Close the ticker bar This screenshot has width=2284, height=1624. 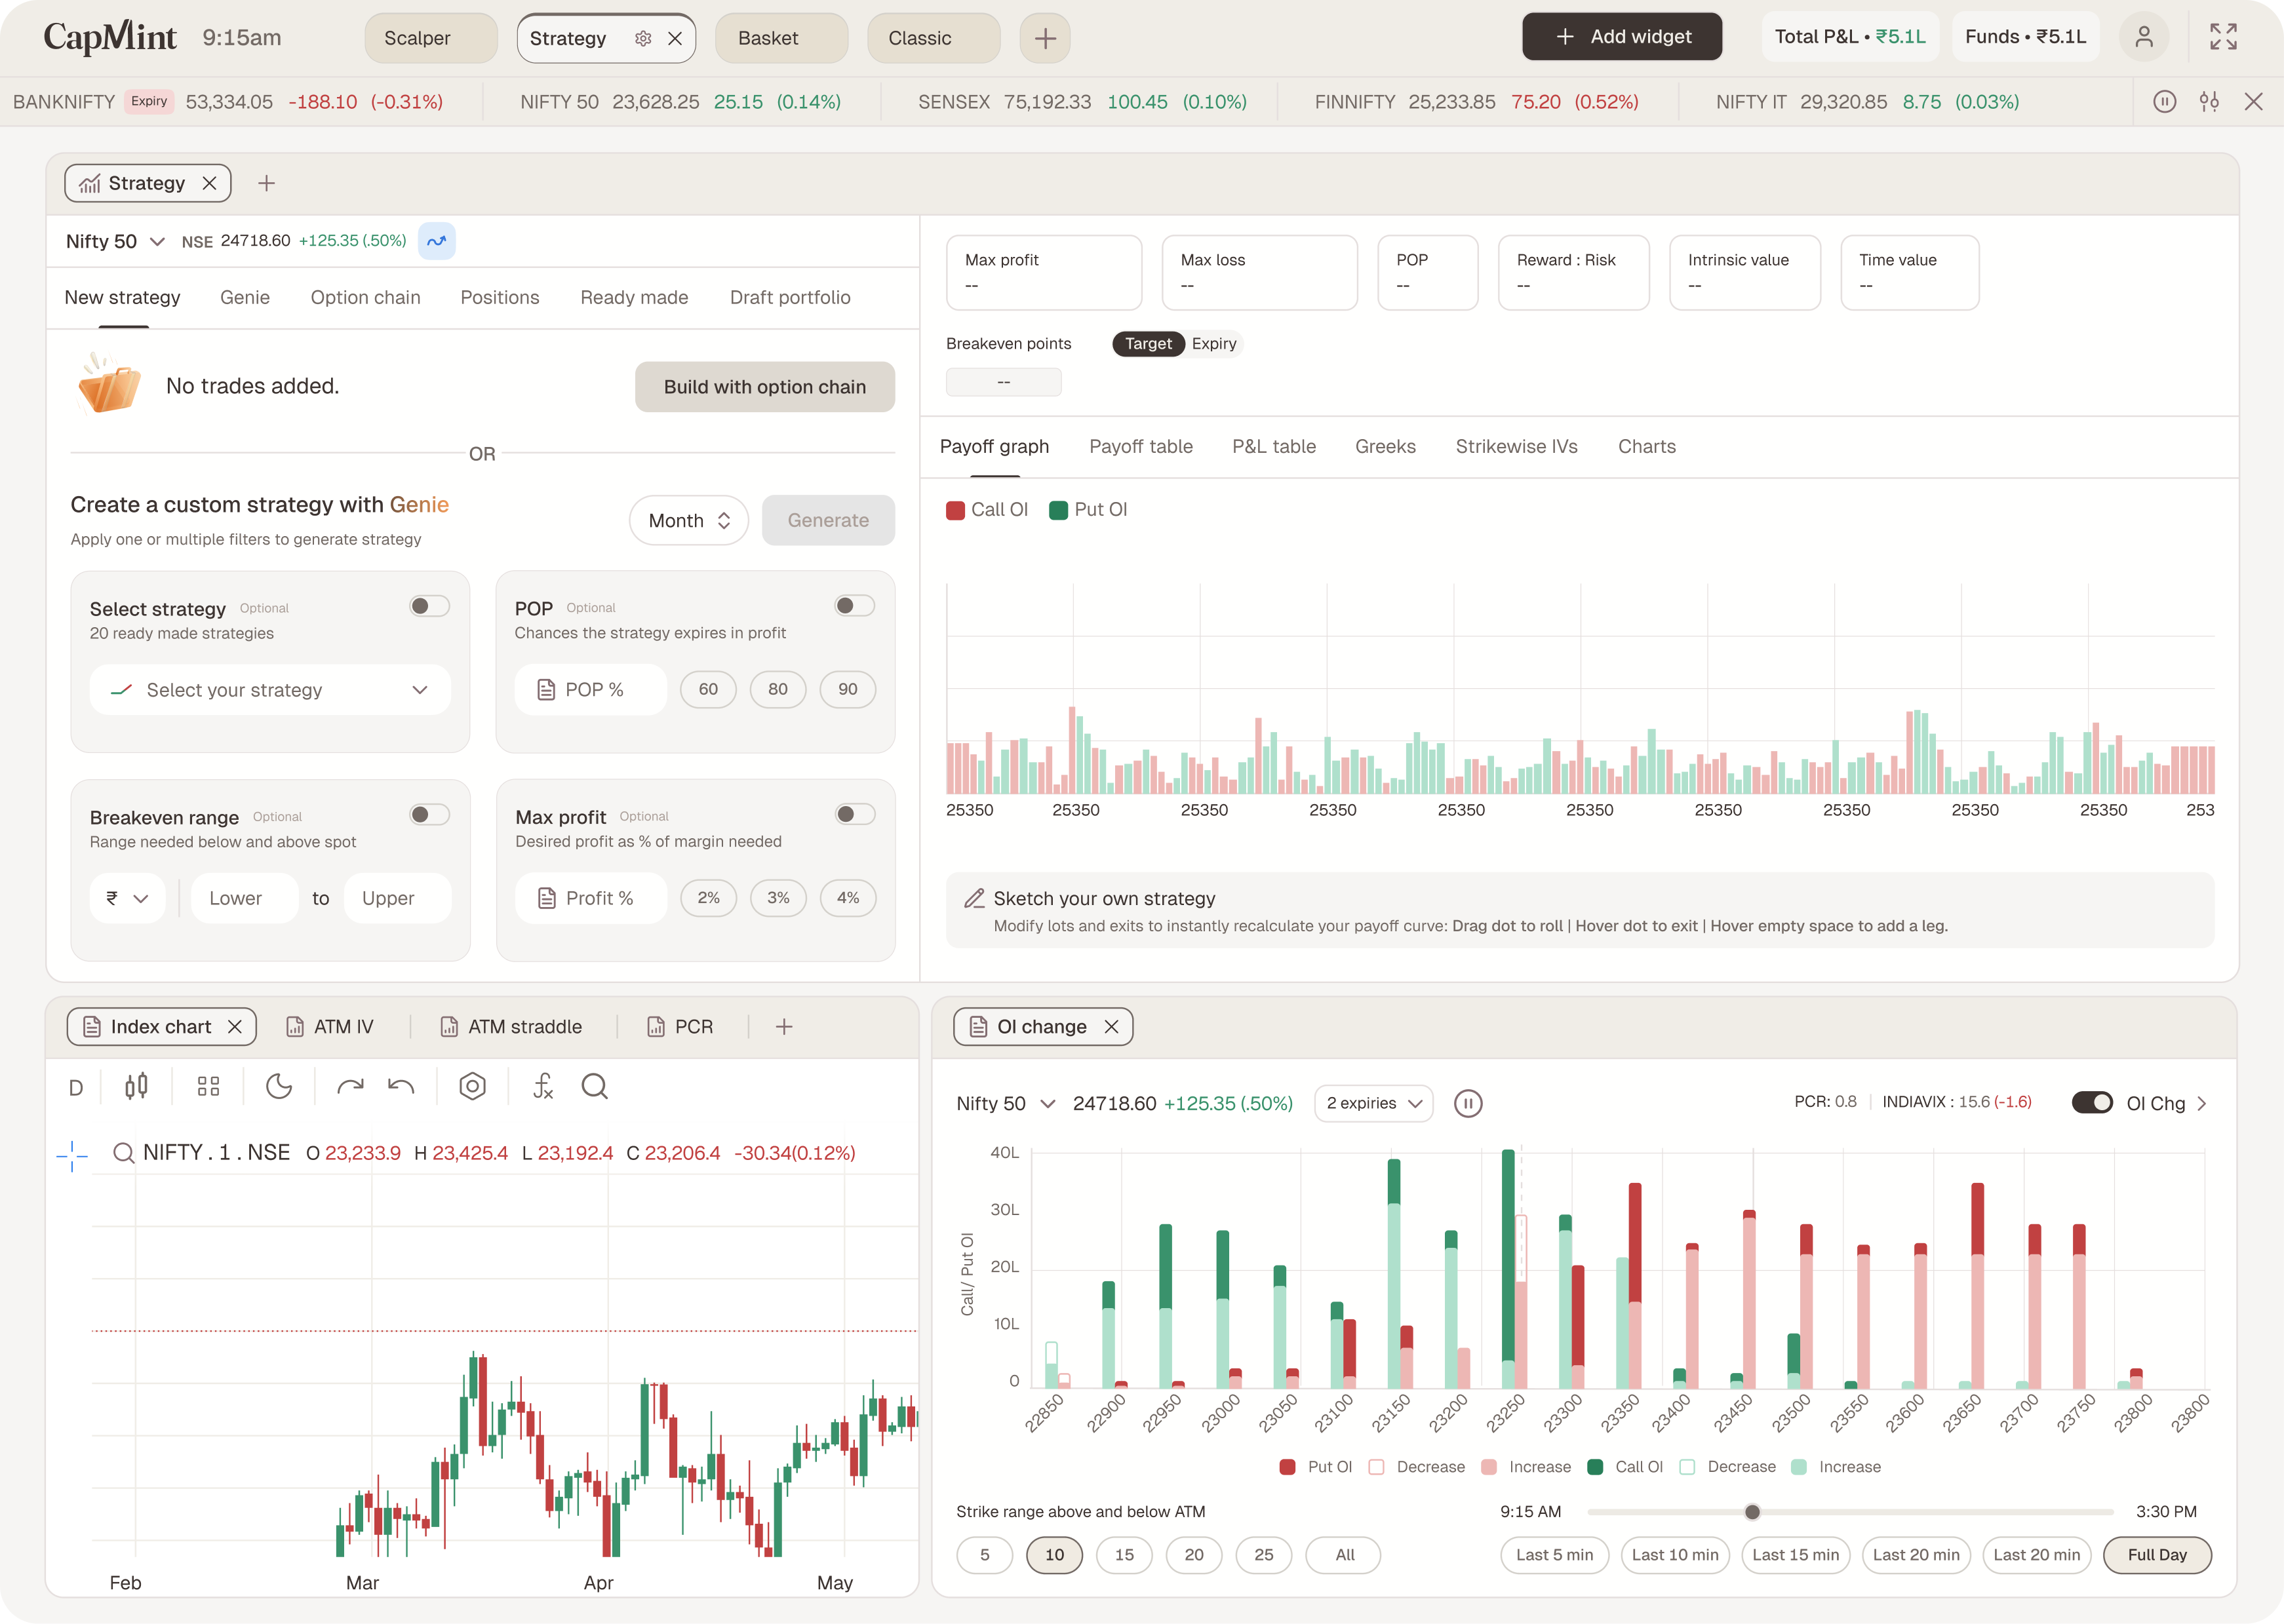[x=2253, y=102]
